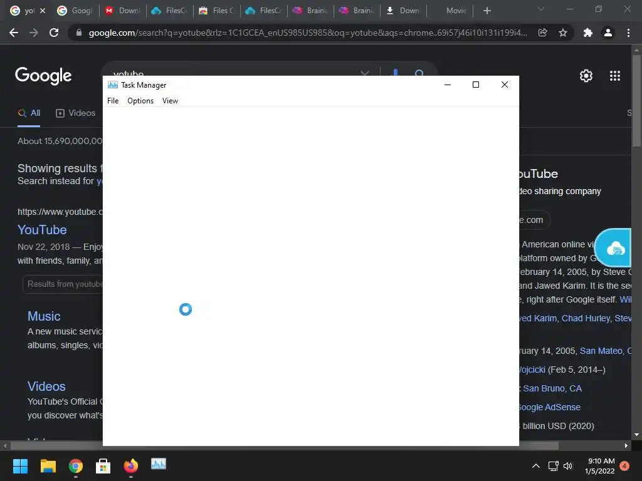Click the vertical scrollbar in Chrome
Screen dimensions: 642x481
[636, 101]
